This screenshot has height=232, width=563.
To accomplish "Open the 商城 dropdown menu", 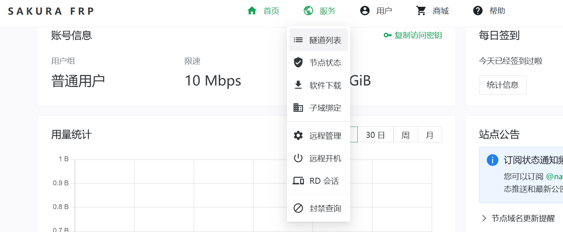I will (432, 11).
